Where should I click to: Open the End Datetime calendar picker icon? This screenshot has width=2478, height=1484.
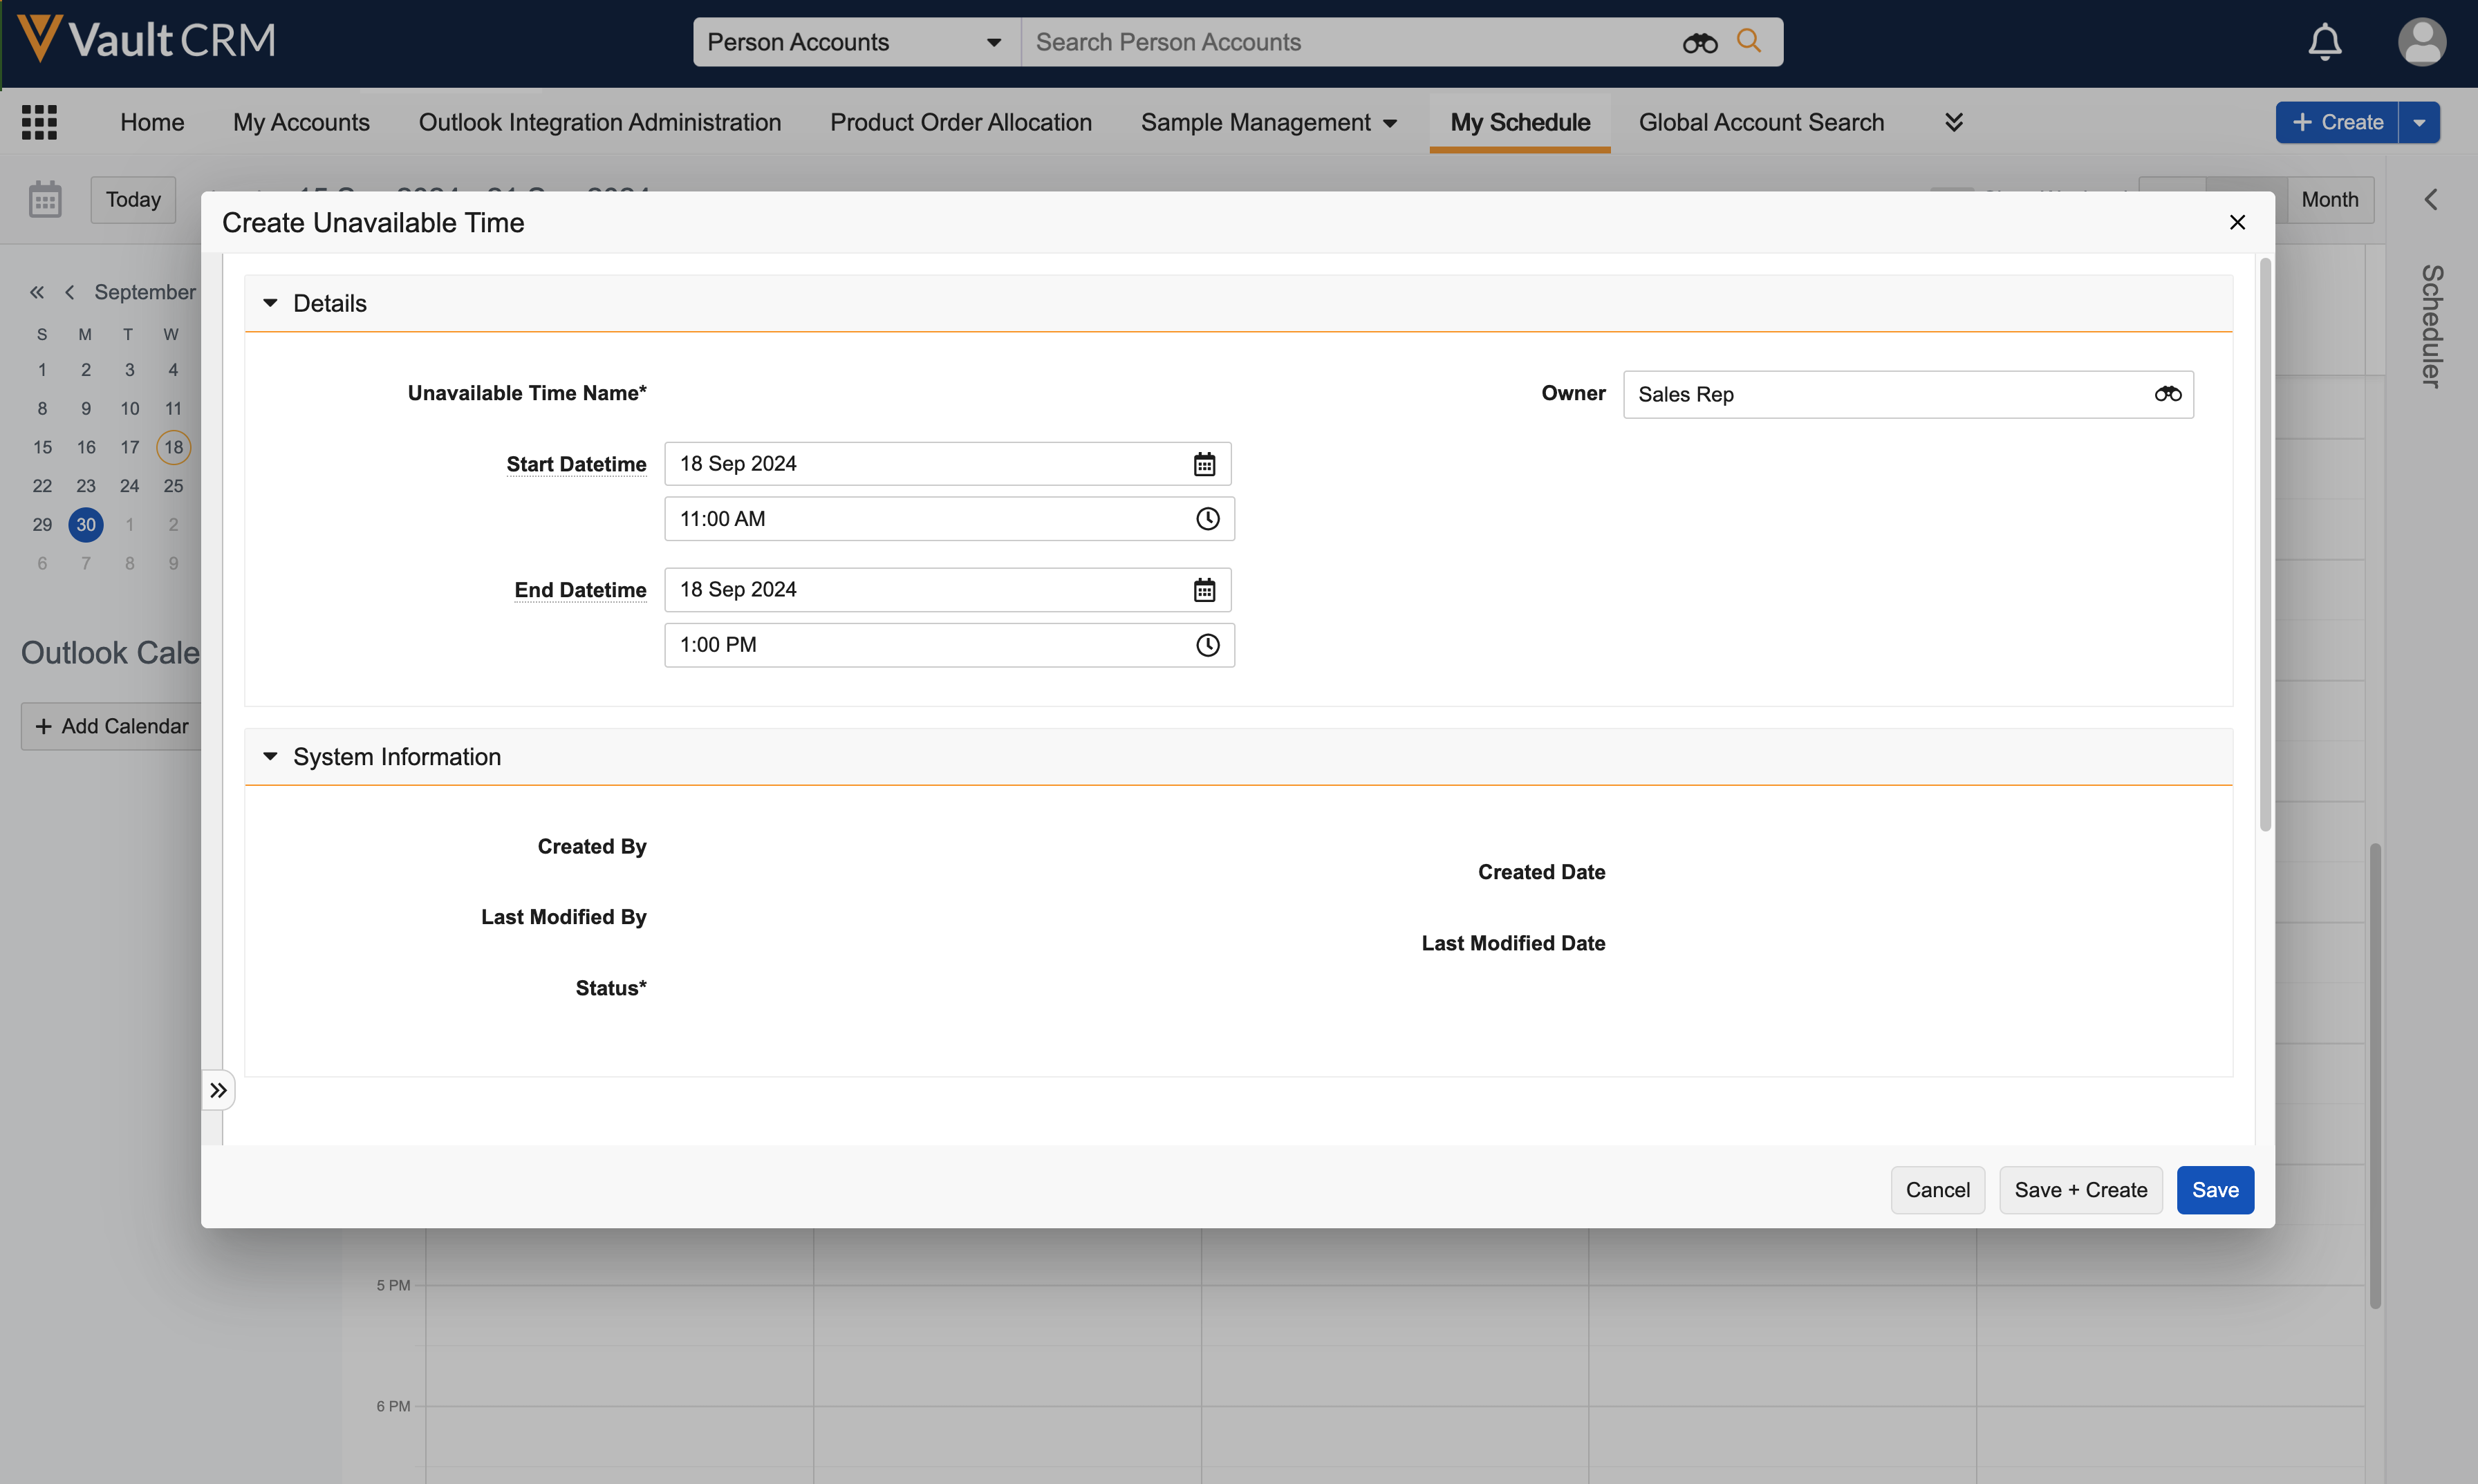[1204, 590]
